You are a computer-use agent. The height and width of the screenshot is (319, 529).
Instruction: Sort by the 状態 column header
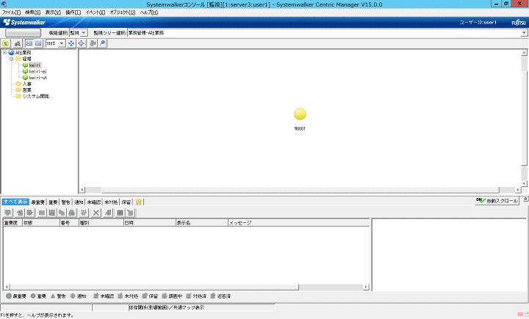coord(41,223)
